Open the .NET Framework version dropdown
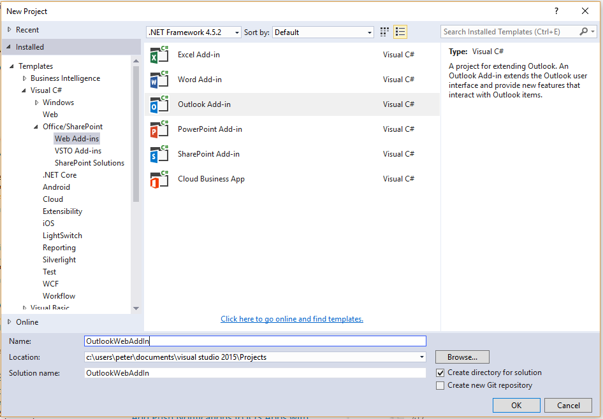 [194, 32]
